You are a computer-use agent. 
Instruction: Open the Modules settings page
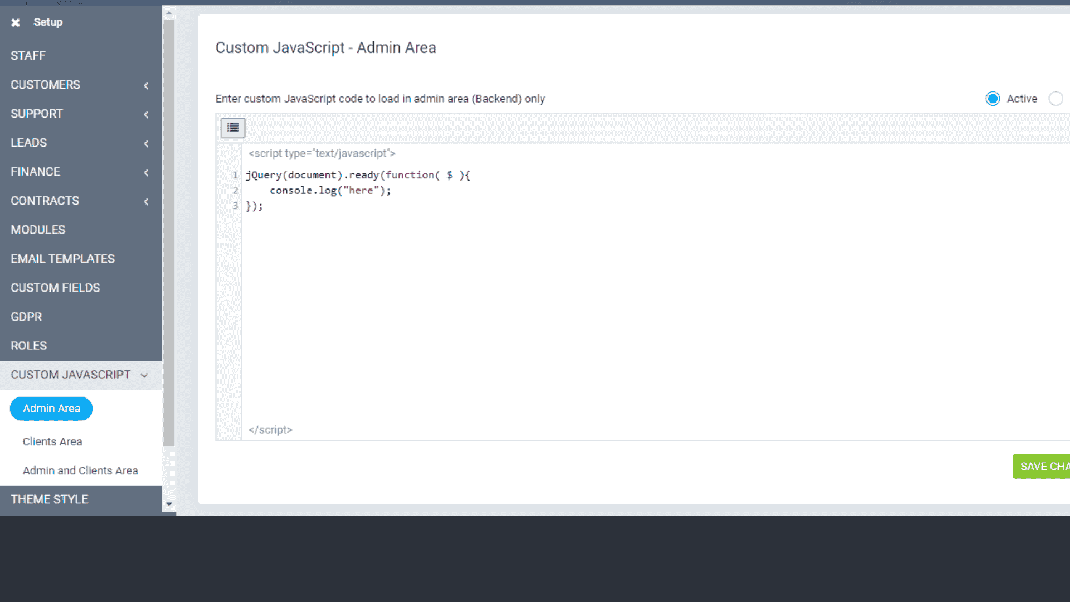point(38,229)
